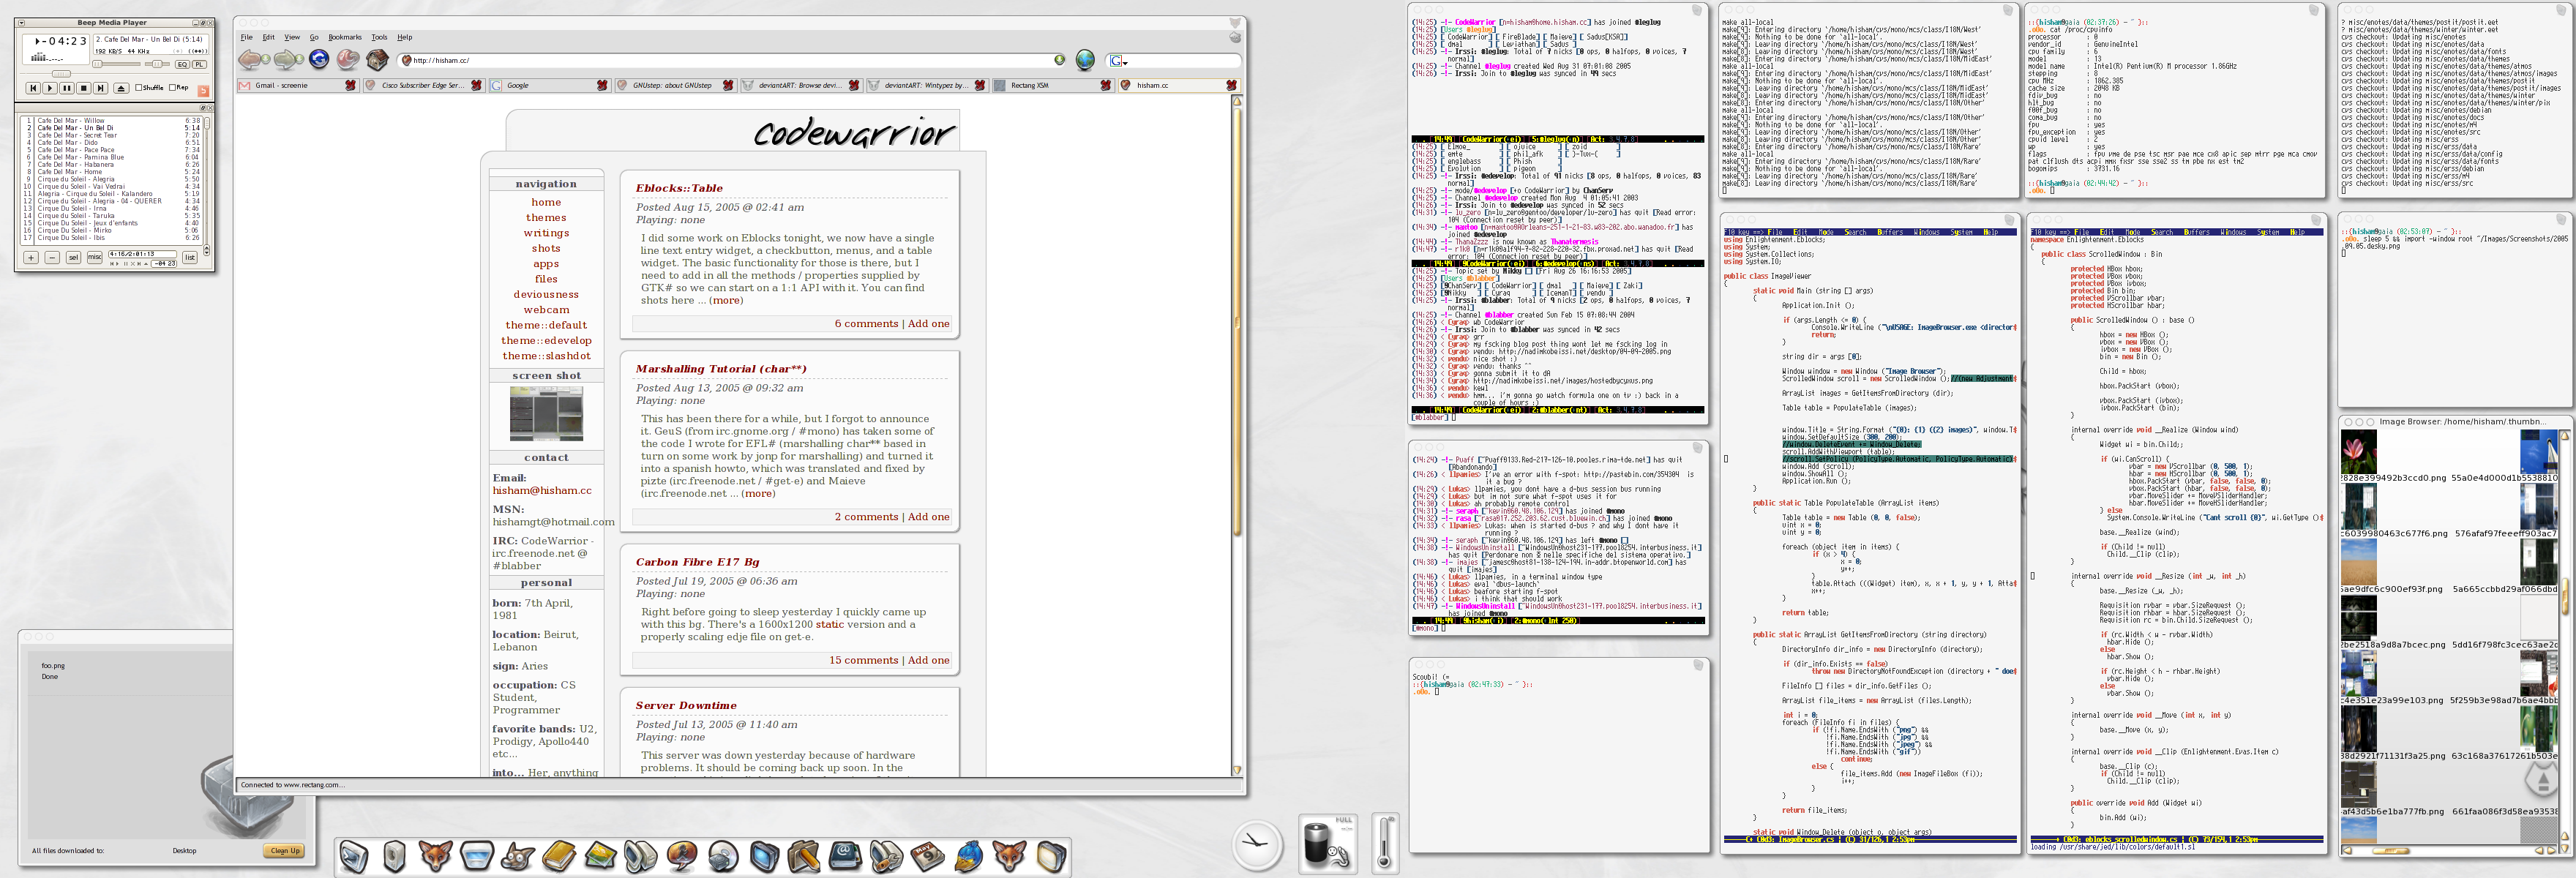This screenshot has width=2576, height=878.
Task: Switch to the deviantART: Wintypez tab
Action: (928, 86)
